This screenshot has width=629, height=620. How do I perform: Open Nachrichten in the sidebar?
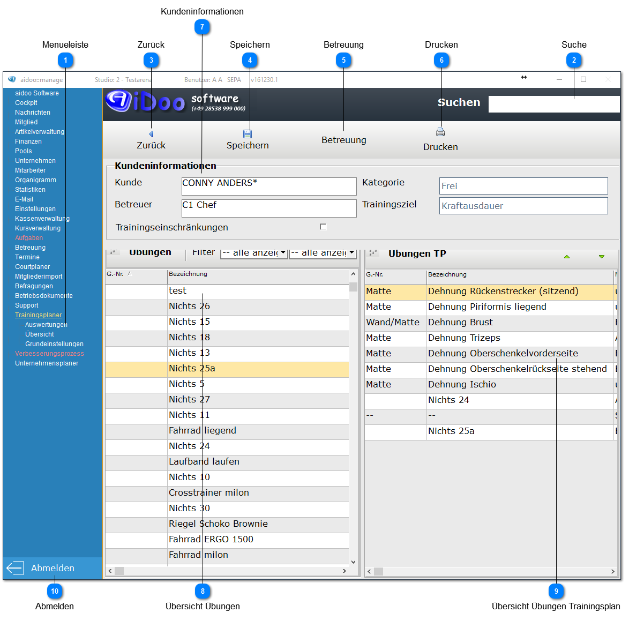(33, 113)
